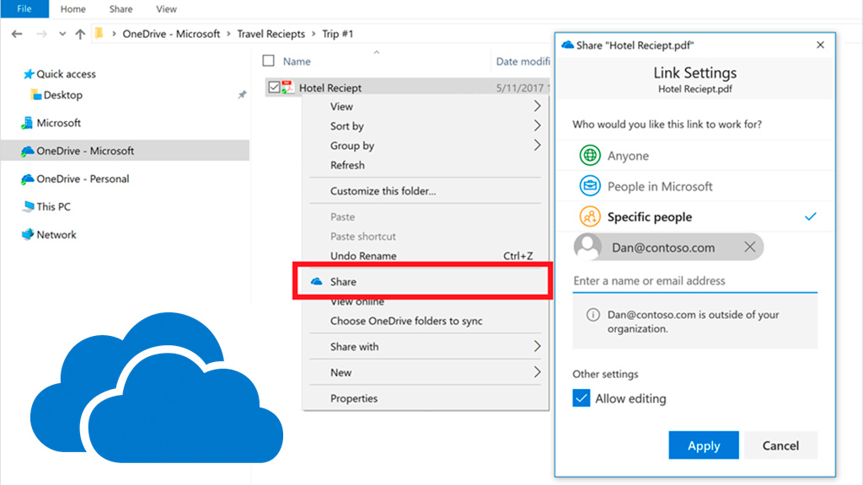Click the Network globe icon
Viewport: 863px width, 485px height.
28,235
